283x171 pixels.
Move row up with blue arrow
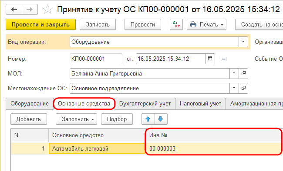pyautogui.click(x=148, y=119)
